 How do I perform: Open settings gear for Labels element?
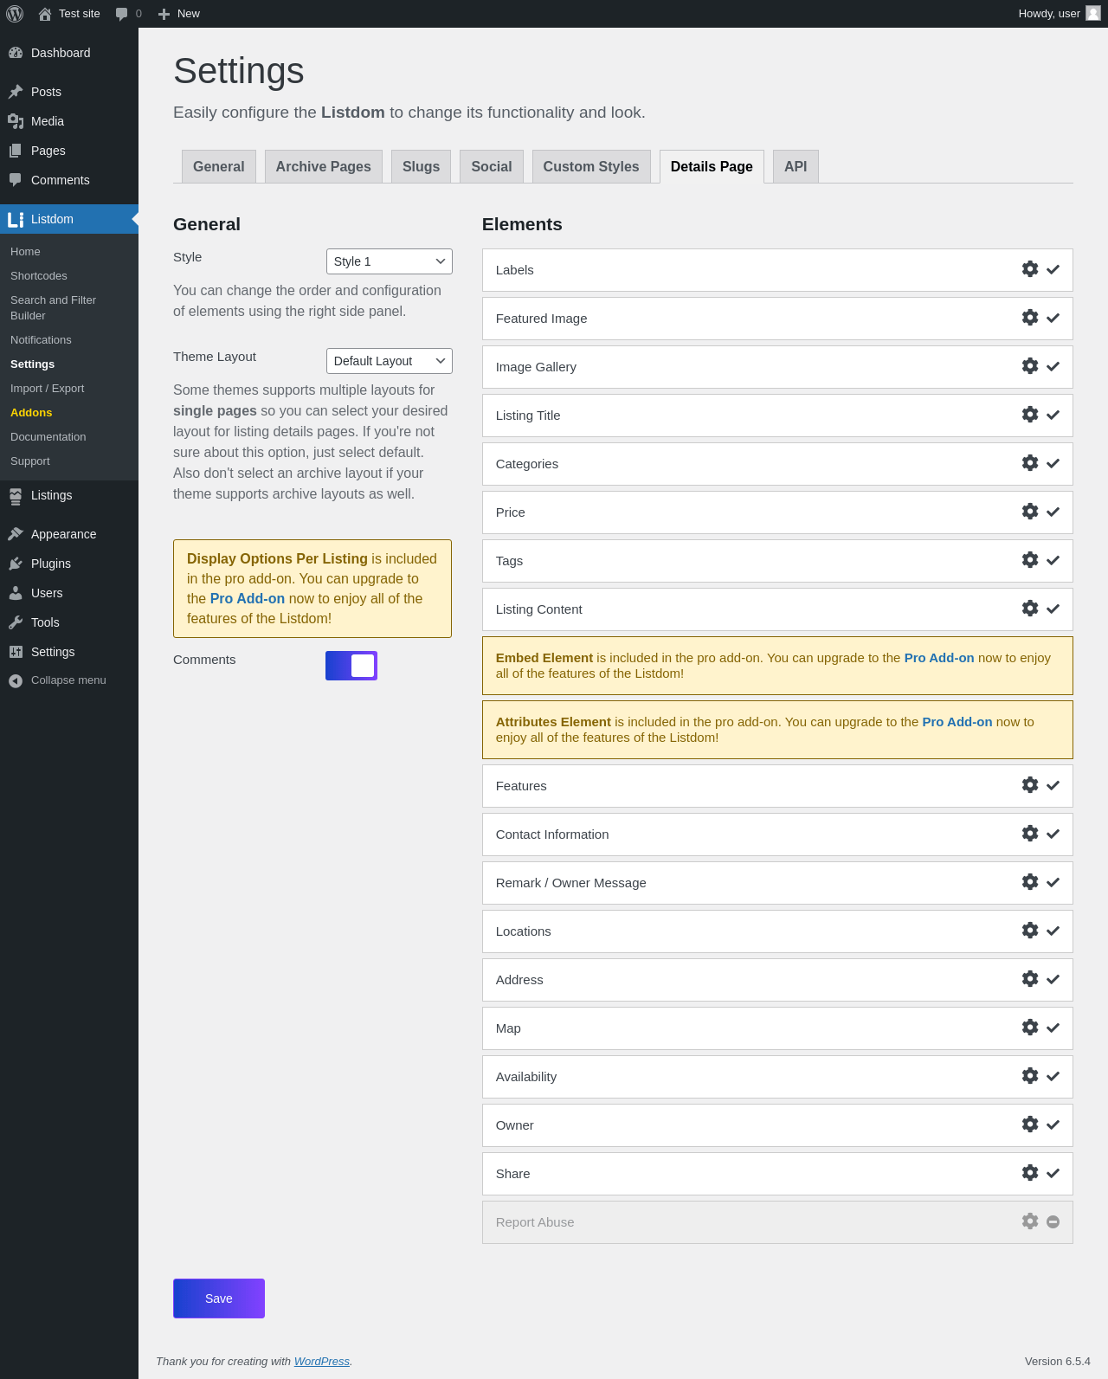pos(1029,269)
